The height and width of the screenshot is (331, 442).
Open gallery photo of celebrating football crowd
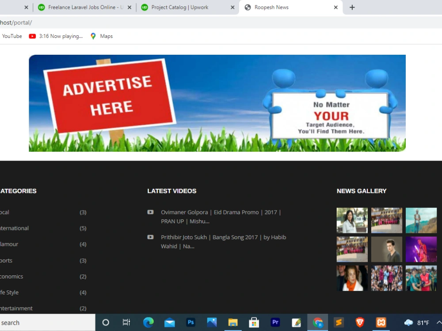pyautogui.click(x=387, y=278)
